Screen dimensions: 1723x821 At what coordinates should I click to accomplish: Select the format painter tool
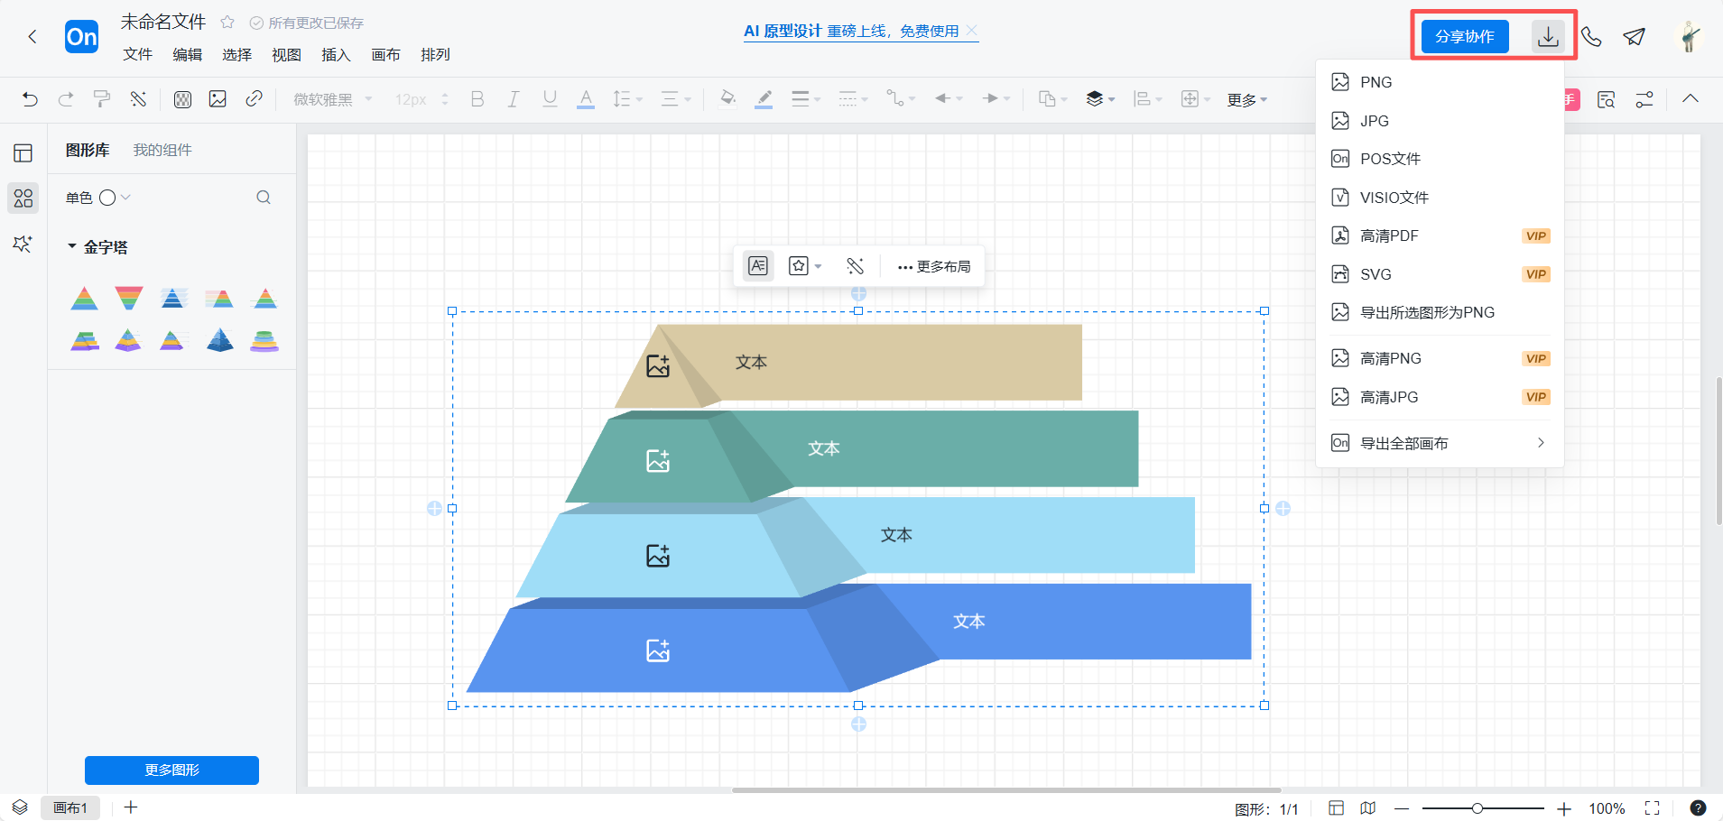coord(102,99)
